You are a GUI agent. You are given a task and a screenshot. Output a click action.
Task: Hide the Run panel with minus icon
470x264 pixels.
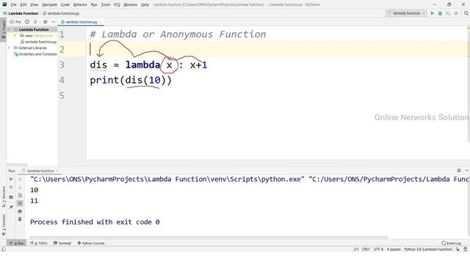[467, 170]
